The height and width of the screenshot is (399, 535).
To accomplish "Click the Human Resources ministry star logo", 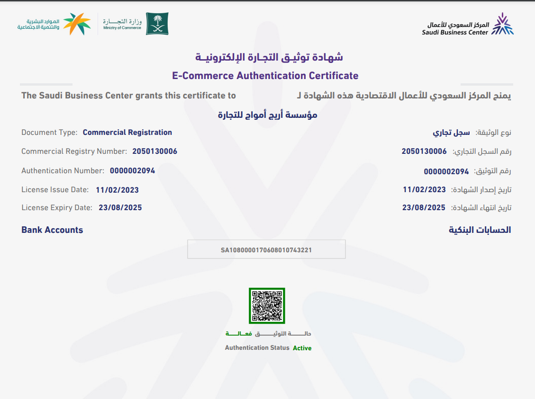I will tap(77, 24).
